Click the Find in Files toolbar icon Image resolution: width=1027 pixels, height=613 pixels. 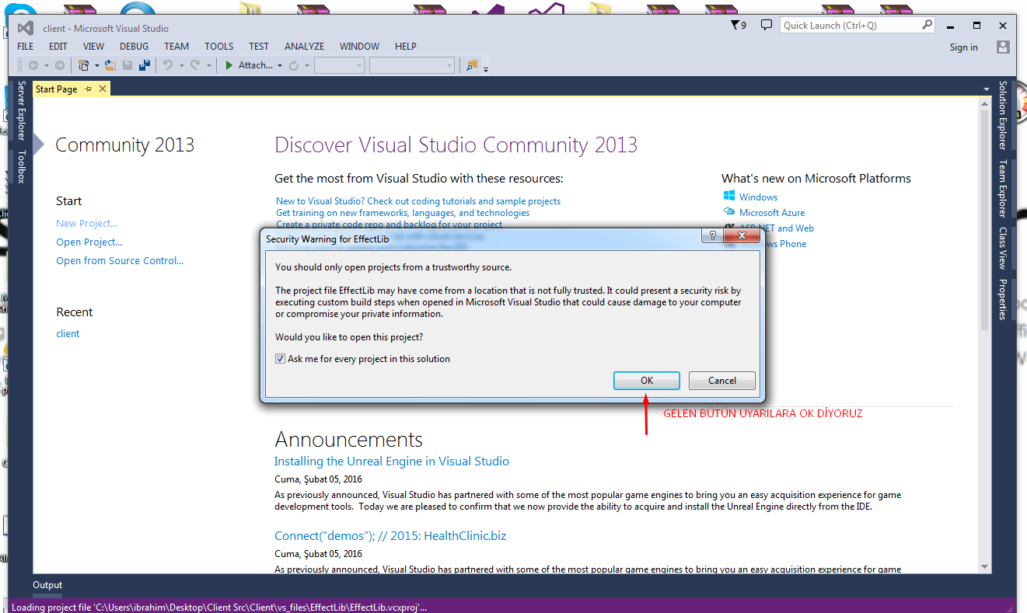471,65
